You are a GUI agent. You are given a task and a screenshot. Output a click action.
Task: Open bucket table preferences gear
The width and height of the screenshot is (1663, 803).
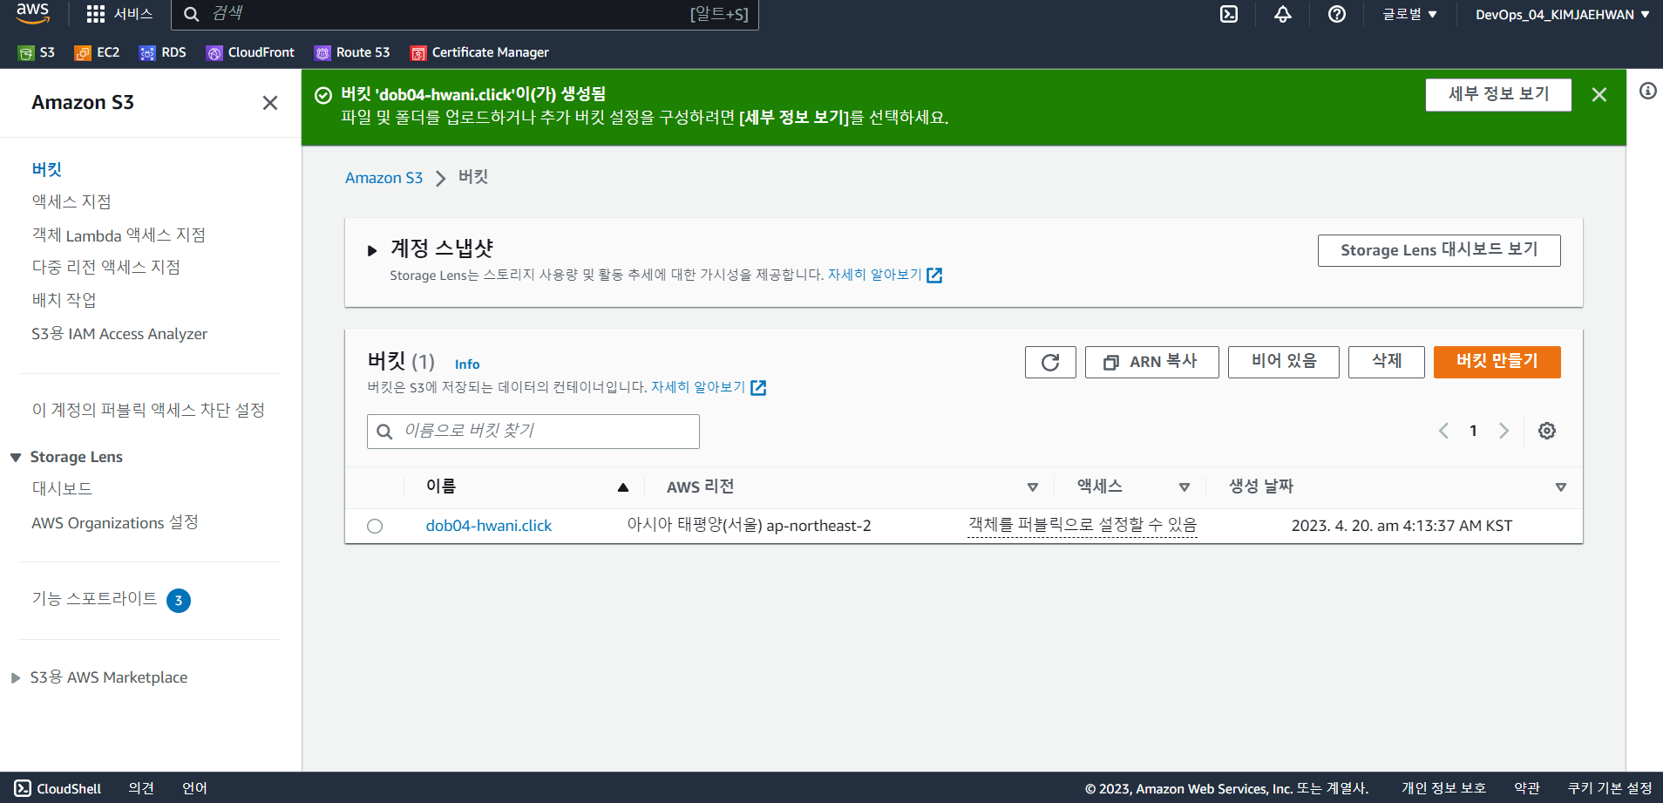click(1547, 431)
